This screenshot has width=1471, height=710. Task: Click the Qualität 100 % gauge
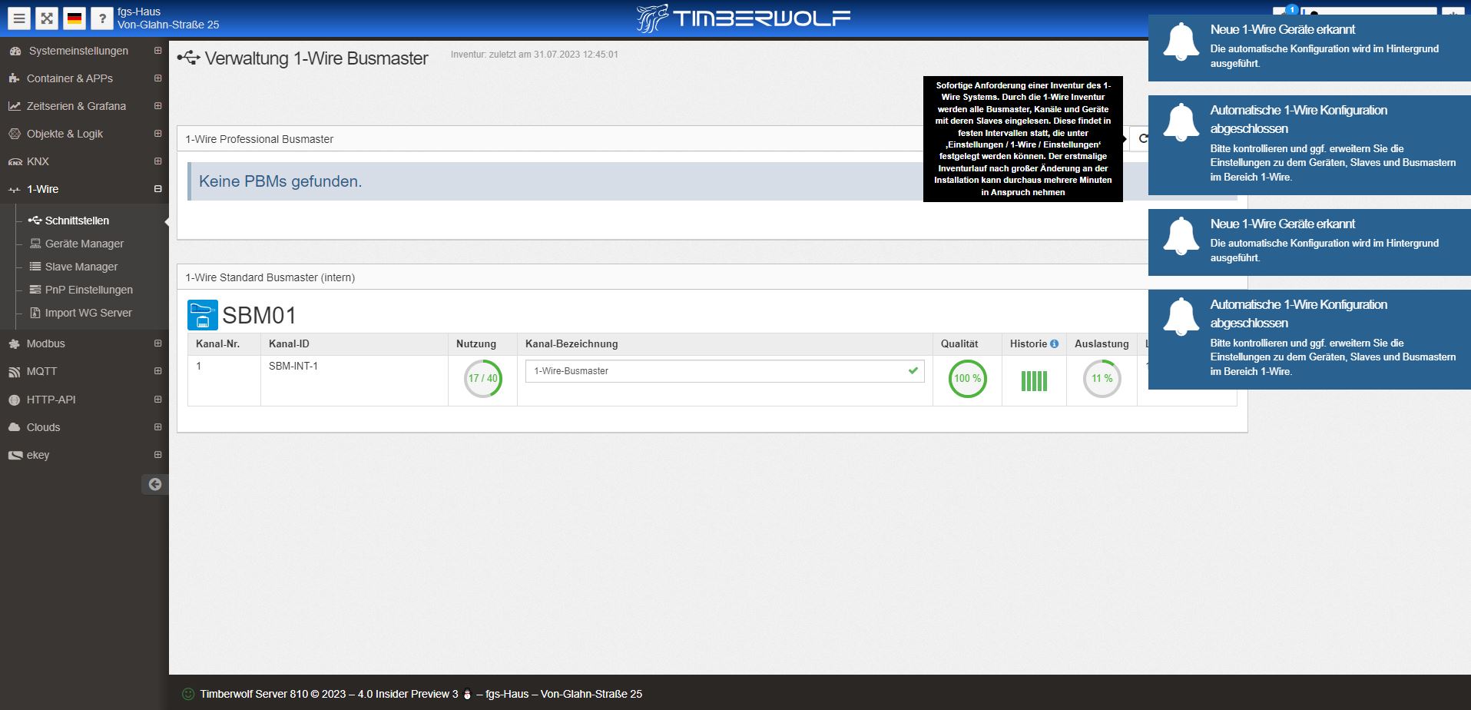[x=967, y=379]
